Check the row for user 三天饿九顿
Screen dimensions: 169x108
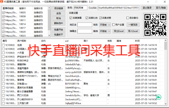click(x=3, y=103)
